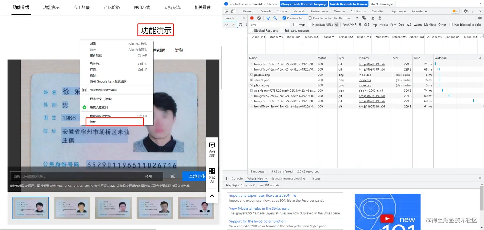This screenshot has width=484, height=230.
Task: Click the back-to-top chevron on webpage
Action: coord(212,196)
